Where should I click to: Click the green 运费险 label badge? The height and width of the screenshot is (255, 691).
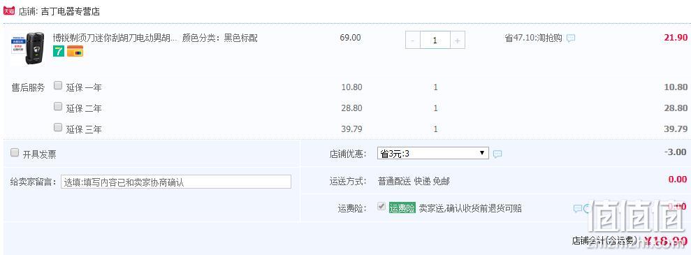(402, 208)
